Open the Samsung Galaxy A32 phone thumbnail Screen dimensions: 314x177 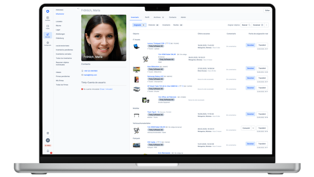click(x=137, y=79)
